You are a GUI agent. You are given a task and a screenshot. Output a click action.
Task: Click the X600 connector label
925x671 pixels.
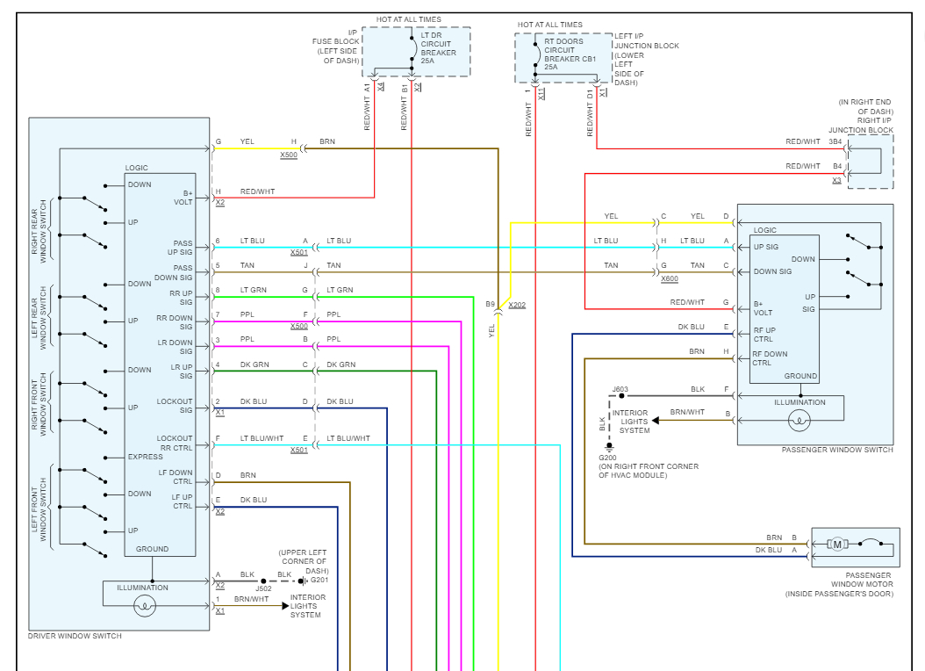[670, 279]
